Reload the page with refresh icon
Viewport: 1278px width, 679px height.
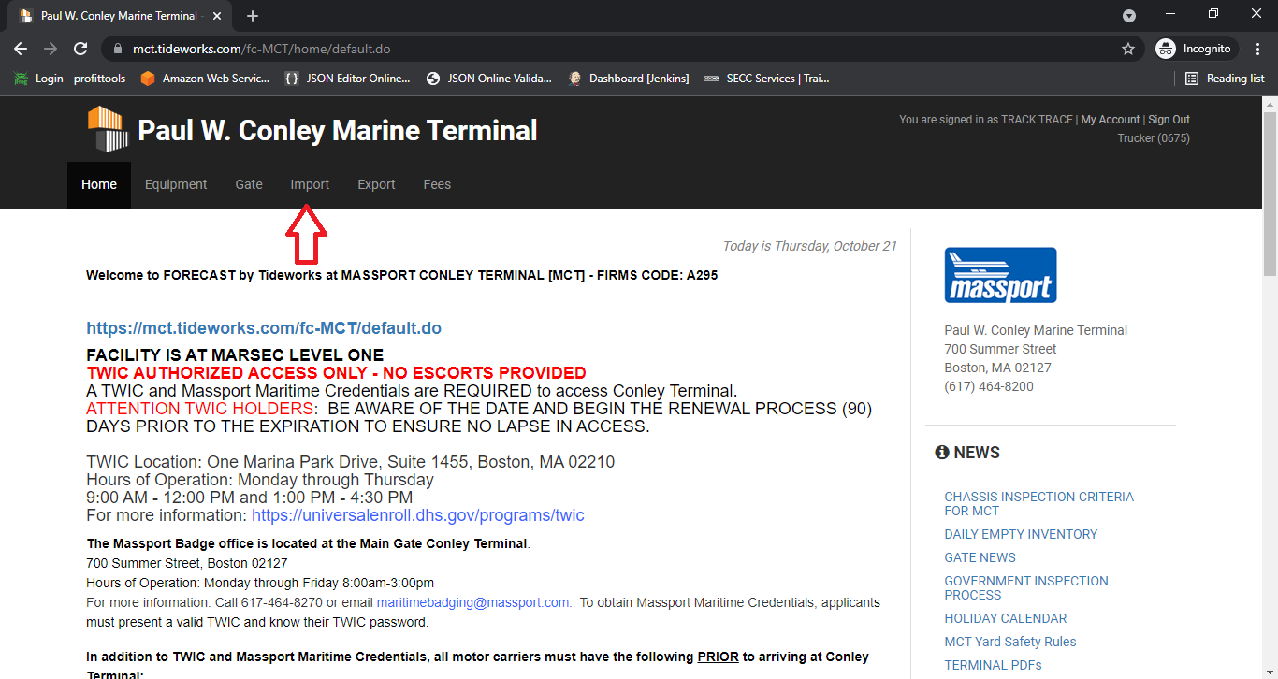80,49
